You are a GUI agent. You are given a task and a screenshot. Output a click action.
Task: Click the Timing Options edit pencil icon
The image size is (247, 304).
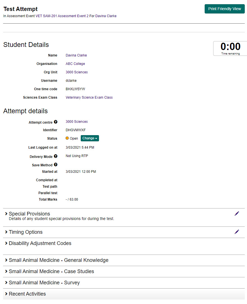237,232
